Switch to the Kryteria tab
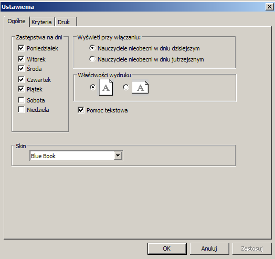The height and width of the screenshot is (259, 275). point(41,22)
